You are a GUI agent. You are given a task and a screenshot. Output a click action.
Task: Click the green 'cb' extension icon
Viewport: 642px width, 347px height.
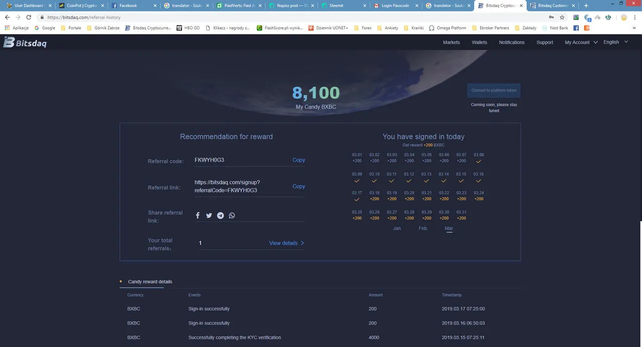(608, 17)
